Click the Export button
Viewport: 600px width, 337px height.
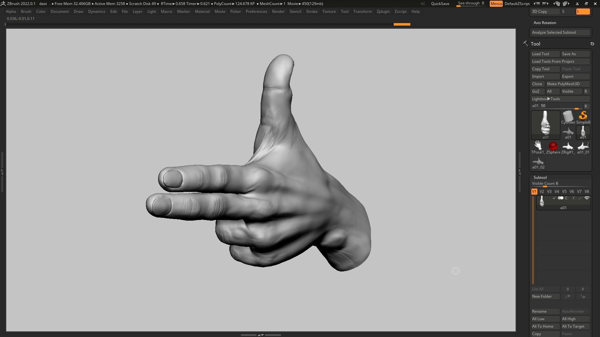click(575, 76)
